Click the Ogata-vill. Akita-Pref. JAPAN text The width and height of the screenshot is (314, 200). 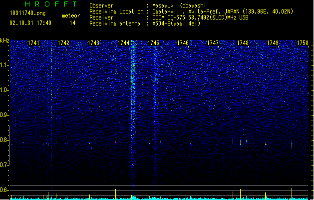point(195,11)
